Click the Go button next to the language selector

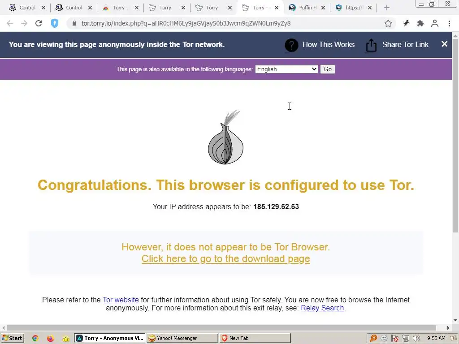click(328, 69)
